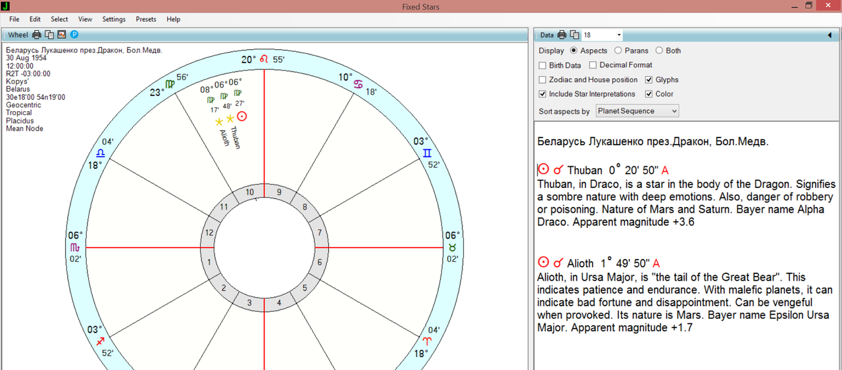
Task: Open the font size 18 dropdown
Action: [x=619, y=35]
